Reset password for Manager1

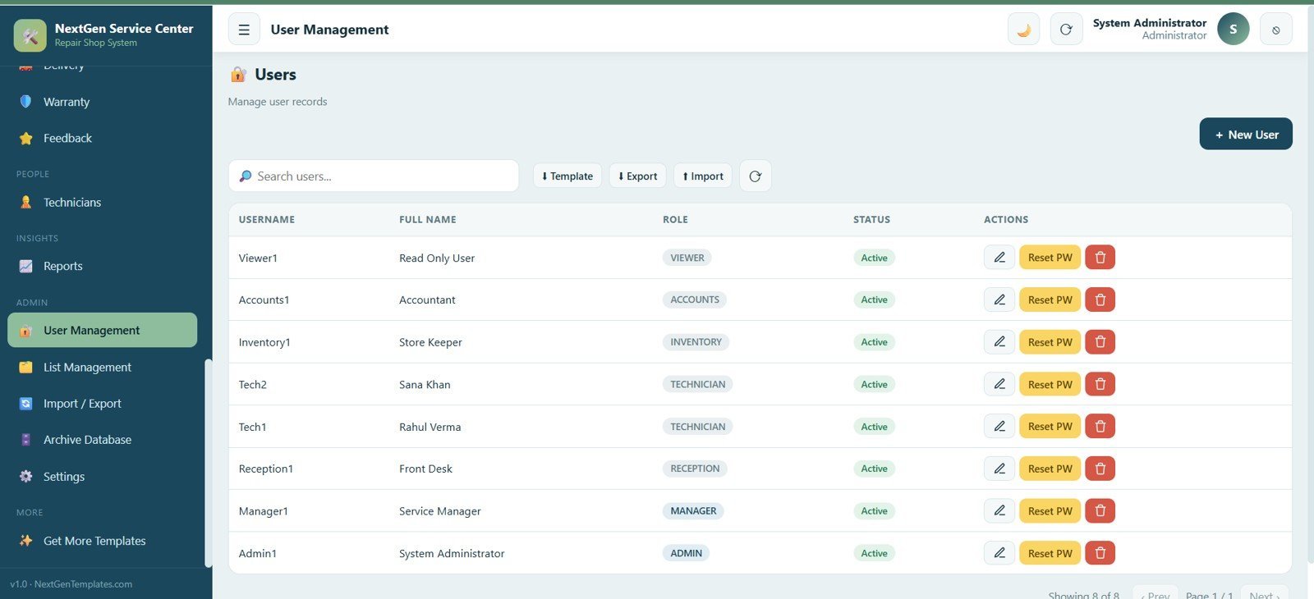pos(1050,511)
